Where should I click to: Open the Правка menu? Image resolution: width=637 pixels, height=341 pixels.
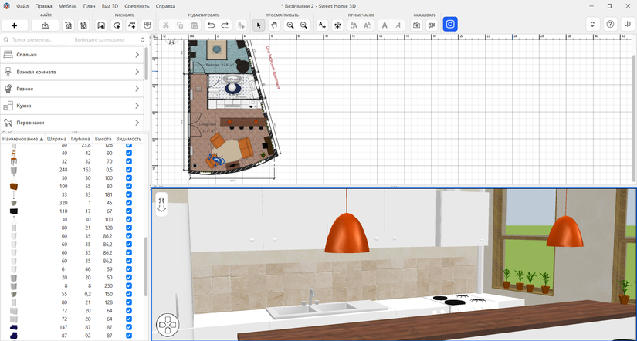click(x=43, y=6)
